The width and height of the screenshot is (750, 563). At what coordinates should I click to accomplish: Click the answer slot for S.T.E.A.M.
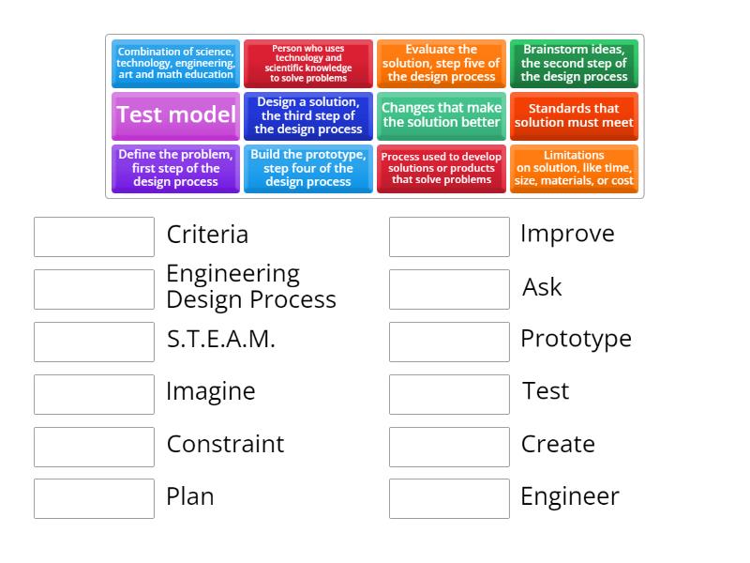click(94, 342)
